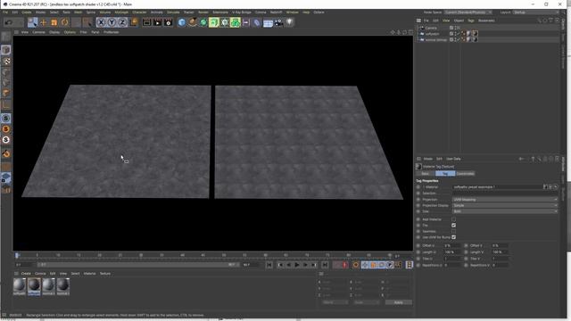Open the MoGraph menu

121,12
